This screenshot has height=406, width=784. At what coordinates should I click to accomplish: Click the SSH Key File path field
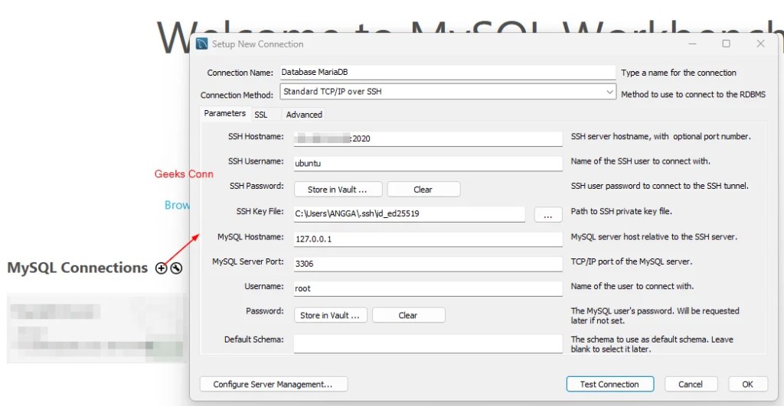tap(409, 214)
